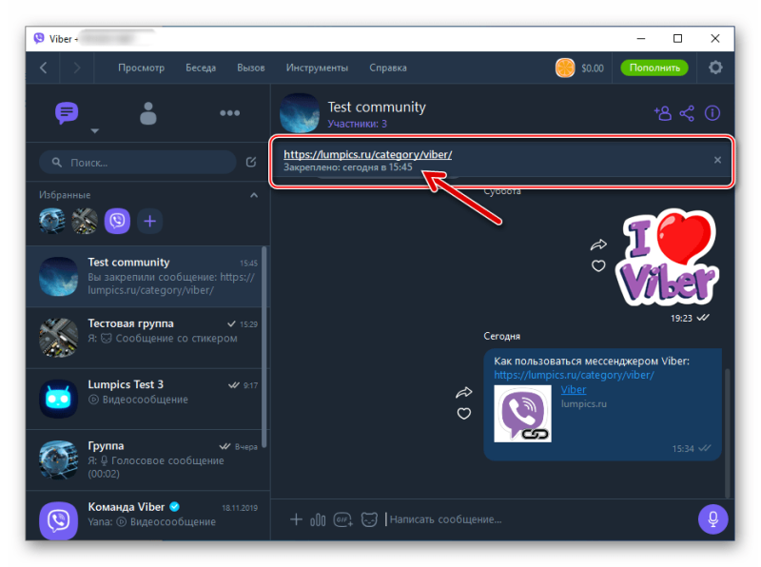Open the Просмотр menu
The height and width of the screenshot is (567, 761).
[141, 68]
